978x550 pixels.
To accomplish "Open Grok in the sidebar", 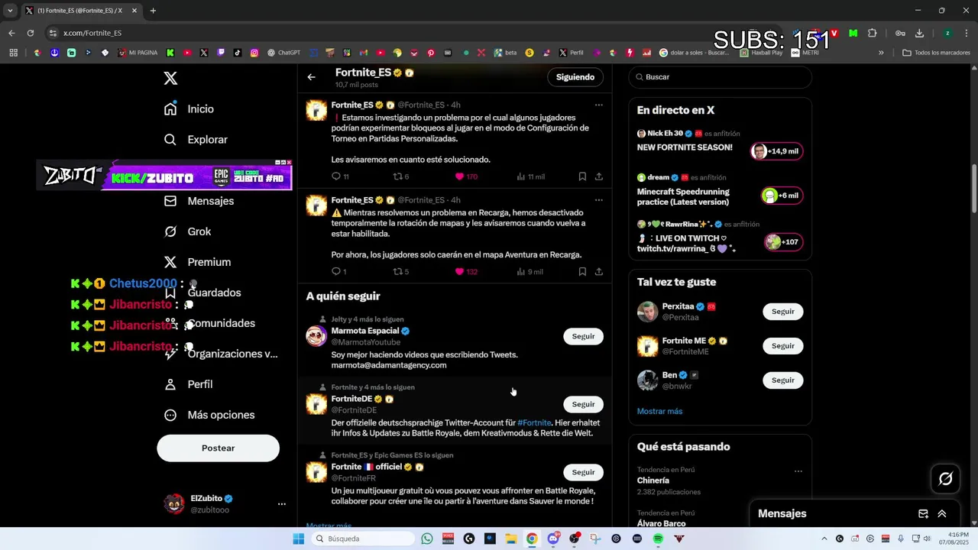I will point(188,231).
